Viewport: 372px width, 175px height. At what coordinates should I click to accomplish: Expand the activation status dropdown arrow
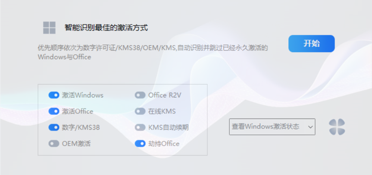pyautogui.click(x=309, y=127)
